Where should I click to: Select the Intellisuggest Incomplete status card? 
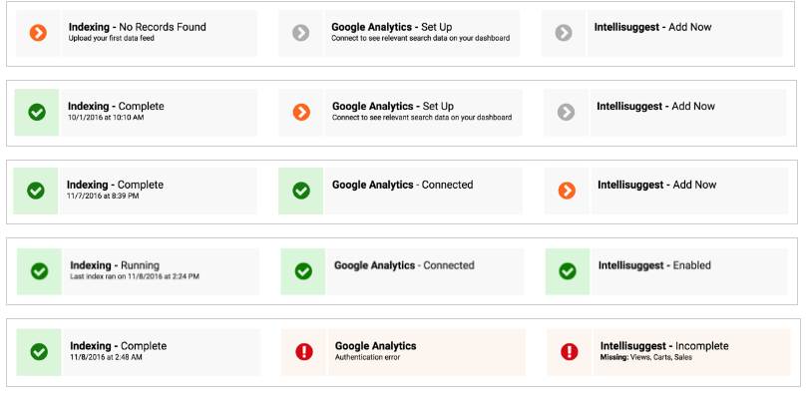[689, 351]
